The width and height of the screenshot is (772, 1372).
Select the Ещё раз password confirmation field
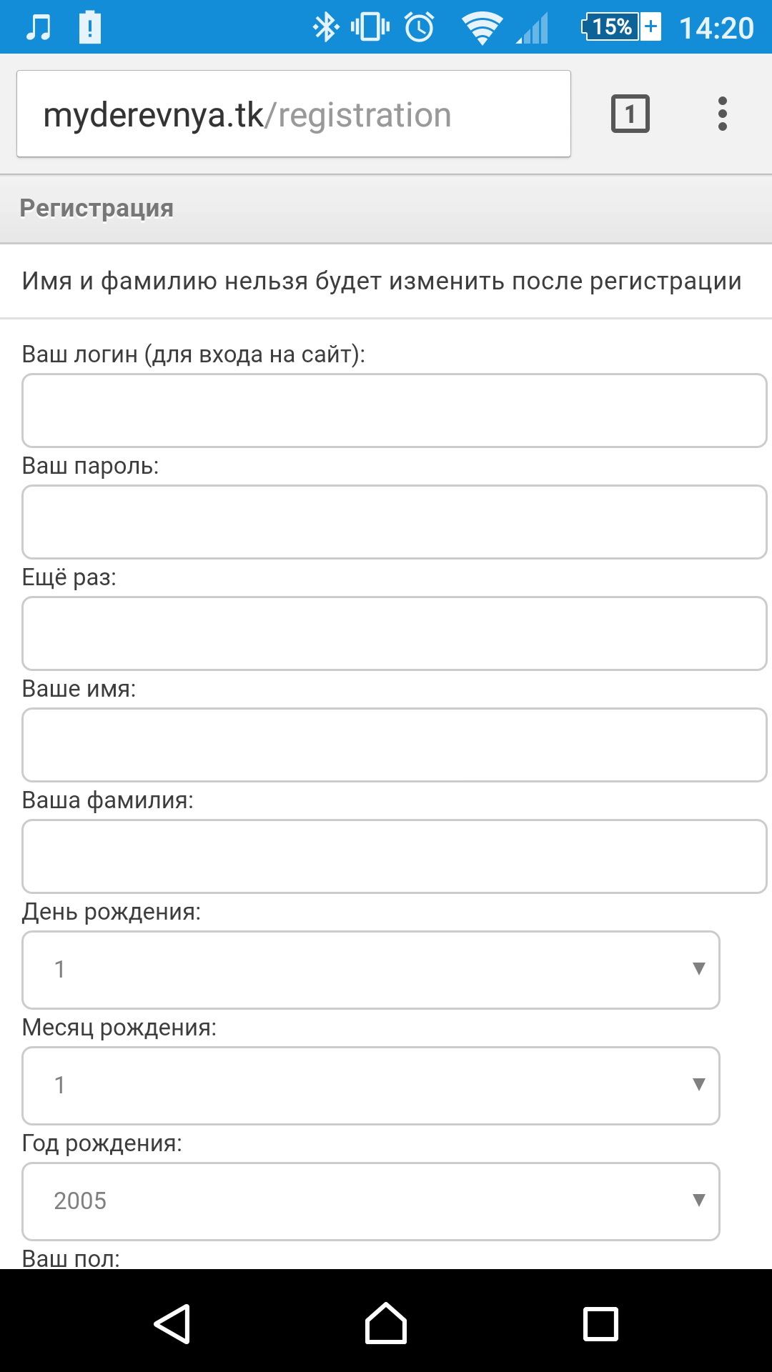[394, 634]
